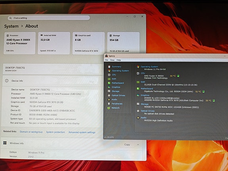Open the Summary section icon in Speccy
This screenshot has height=171, width=228.
pyautogui.click(x=109, y=67)
